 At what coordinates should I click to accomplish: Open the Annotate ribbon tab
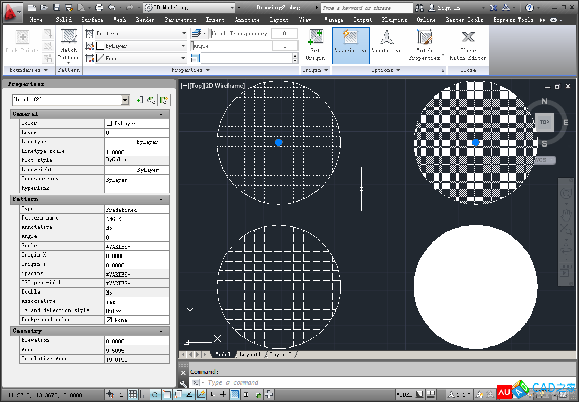(247, 20)
